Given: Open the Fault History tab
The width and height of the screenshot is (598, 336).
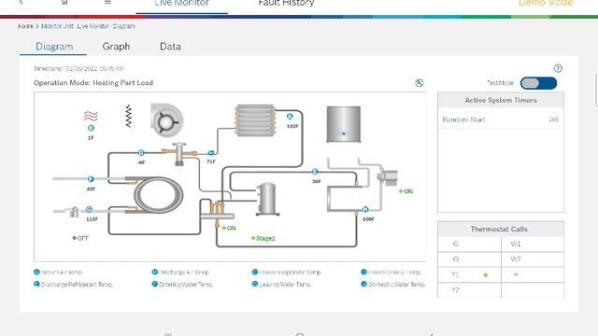Looking at the screenshot, I should pos(286,4).
